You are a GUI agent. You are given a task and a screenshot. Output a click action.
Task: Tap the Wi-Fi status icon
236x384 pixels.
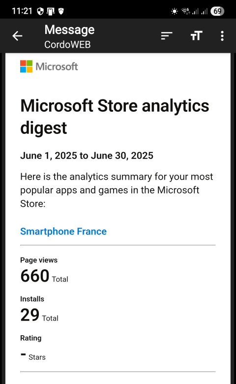185,11
